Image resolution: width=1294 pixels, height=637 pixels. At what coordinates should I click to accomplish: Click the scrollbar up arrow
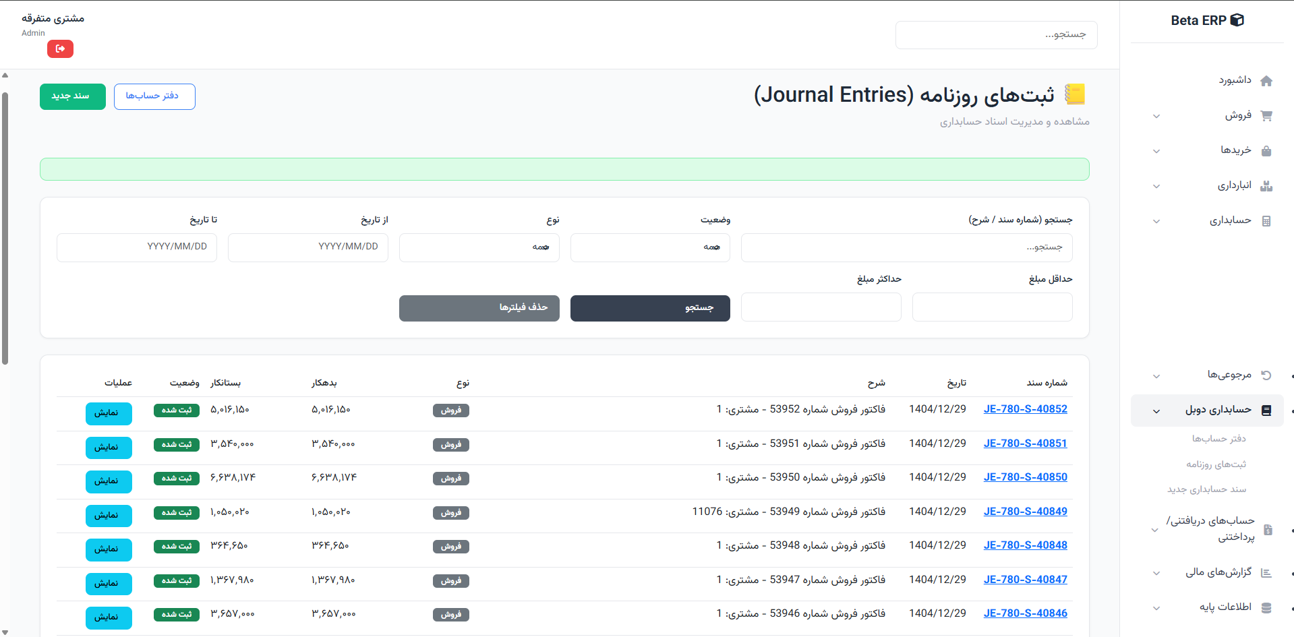coord(5,75)
